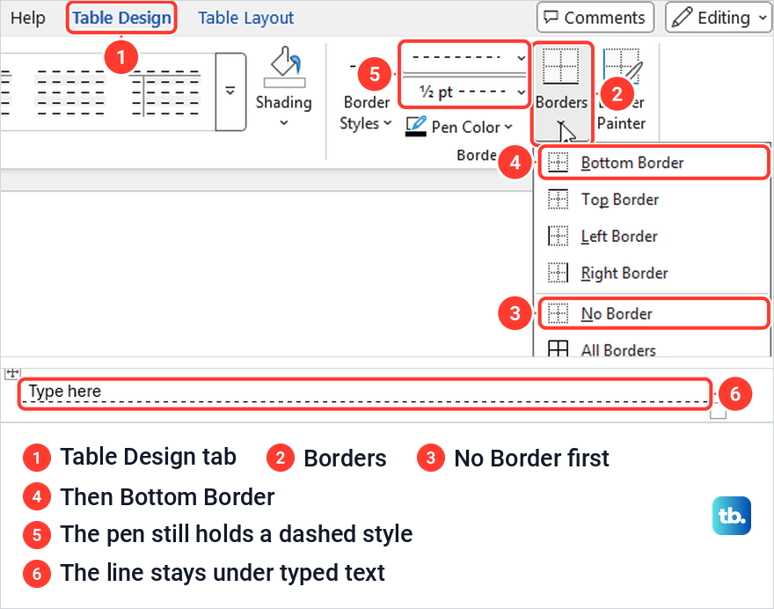Click the Left Border menu icon
The width and height of the screenshot is (774, 609).
tap(559, 236)
